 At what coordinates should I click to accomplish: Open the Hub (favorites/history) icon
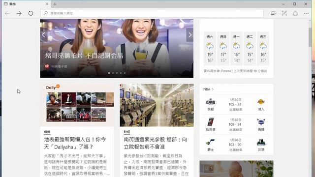click(x=274, y=13)
